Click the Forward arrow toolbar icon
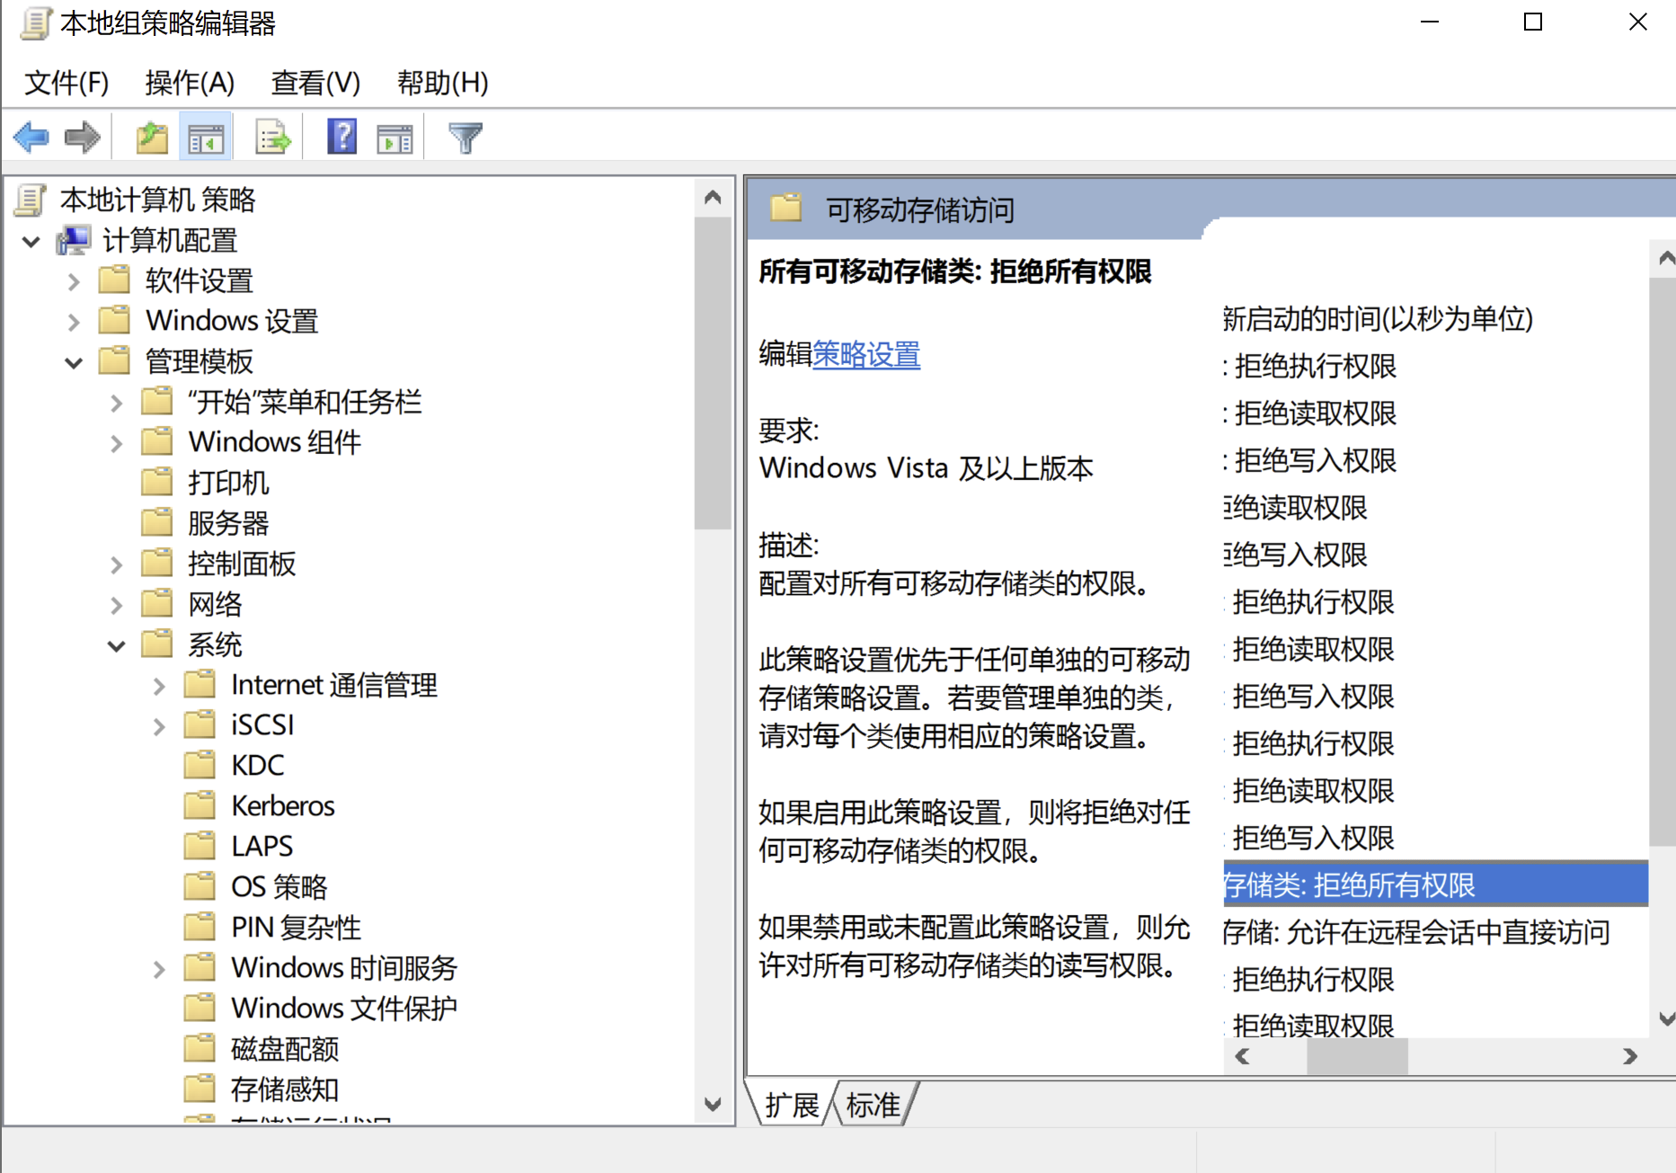 (x=83, y=138)
